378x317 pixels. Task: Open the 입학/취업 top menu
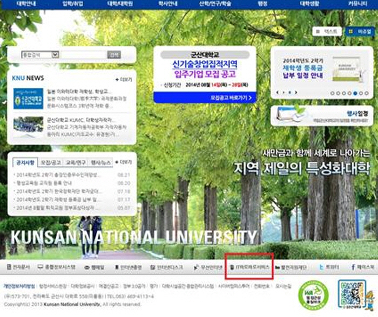(x=72, y=4)
